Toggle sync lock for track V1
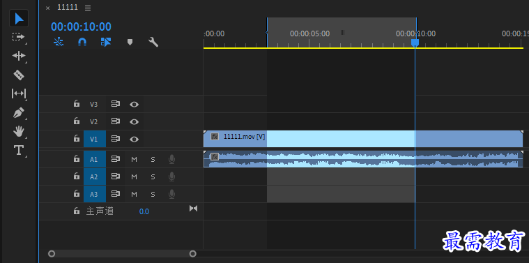The width and height of the screenshot is (529, 263). pyautogui.click(x=116, y=139)
